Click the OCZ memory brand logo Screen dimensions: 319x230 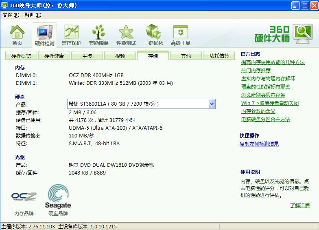(x=24, y=197)
